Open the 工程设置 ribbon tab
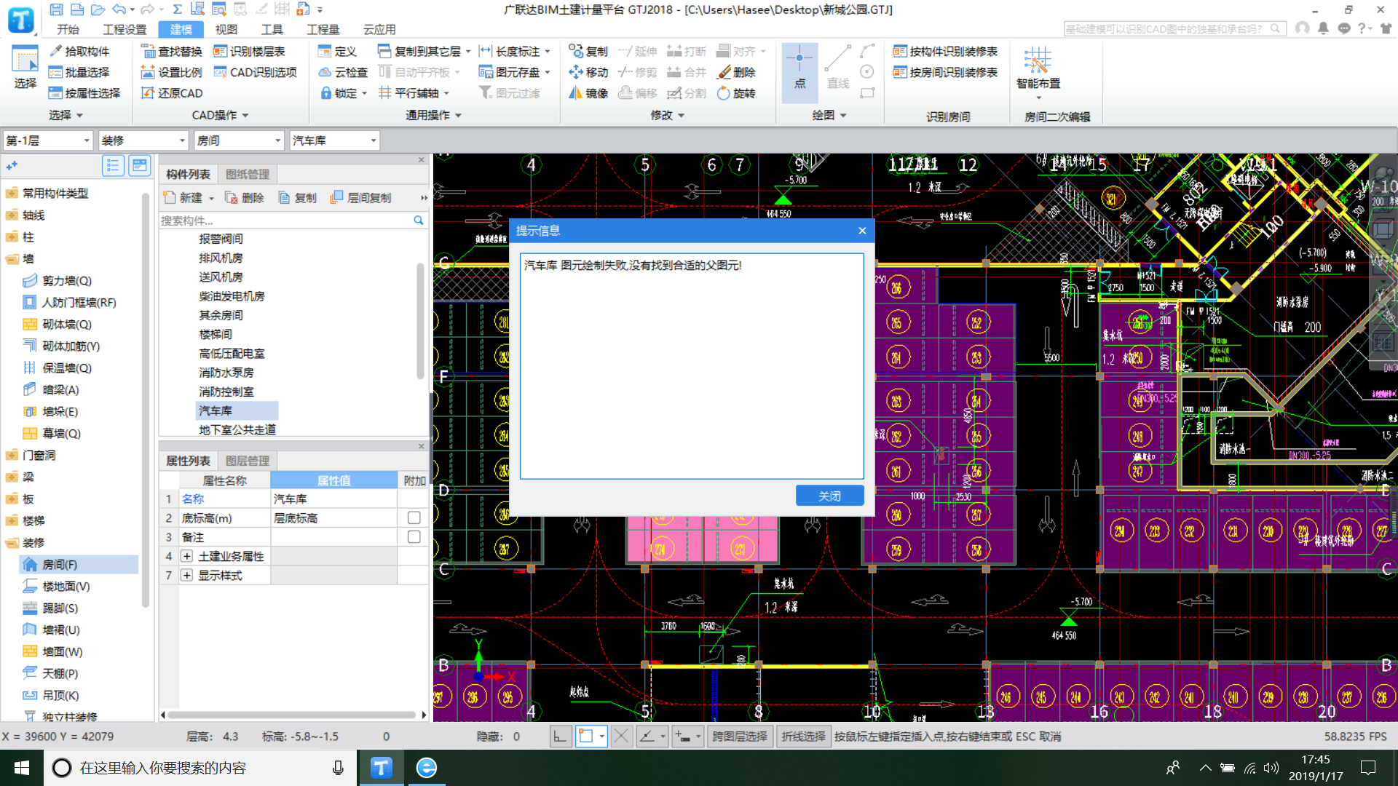 coord(125,29)
